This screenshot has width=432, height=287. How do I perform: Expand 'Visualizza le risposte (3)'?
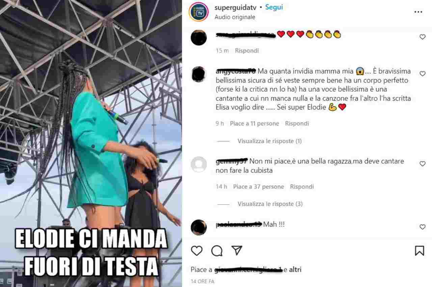[x=270, y=204]
